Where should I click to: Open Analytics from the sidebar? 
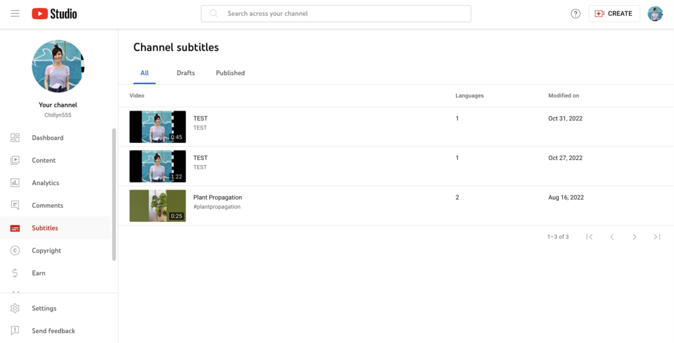click(x=45, y=183)
